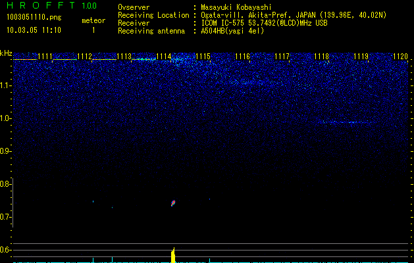Click the 'Ovserver' field label
This screenshot has width=414, height=263.
click(x=134, y=7)
